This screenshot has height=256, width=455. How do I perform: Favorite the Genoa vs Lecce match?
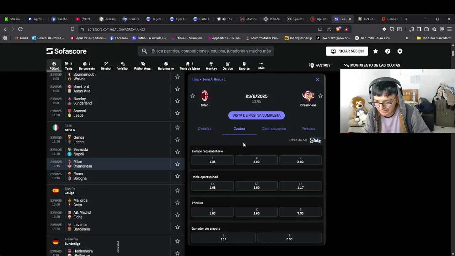click(177, 140)
